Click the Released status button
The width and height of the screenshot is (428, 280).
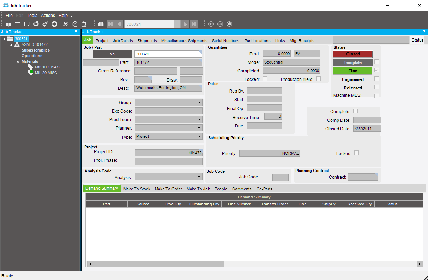352,88
